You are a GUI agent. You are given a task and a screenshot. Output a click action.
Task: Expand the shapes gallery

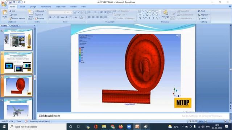160,18
